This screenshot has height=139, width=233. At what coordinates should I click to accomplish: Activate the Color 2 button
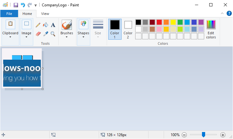point(128,29)
